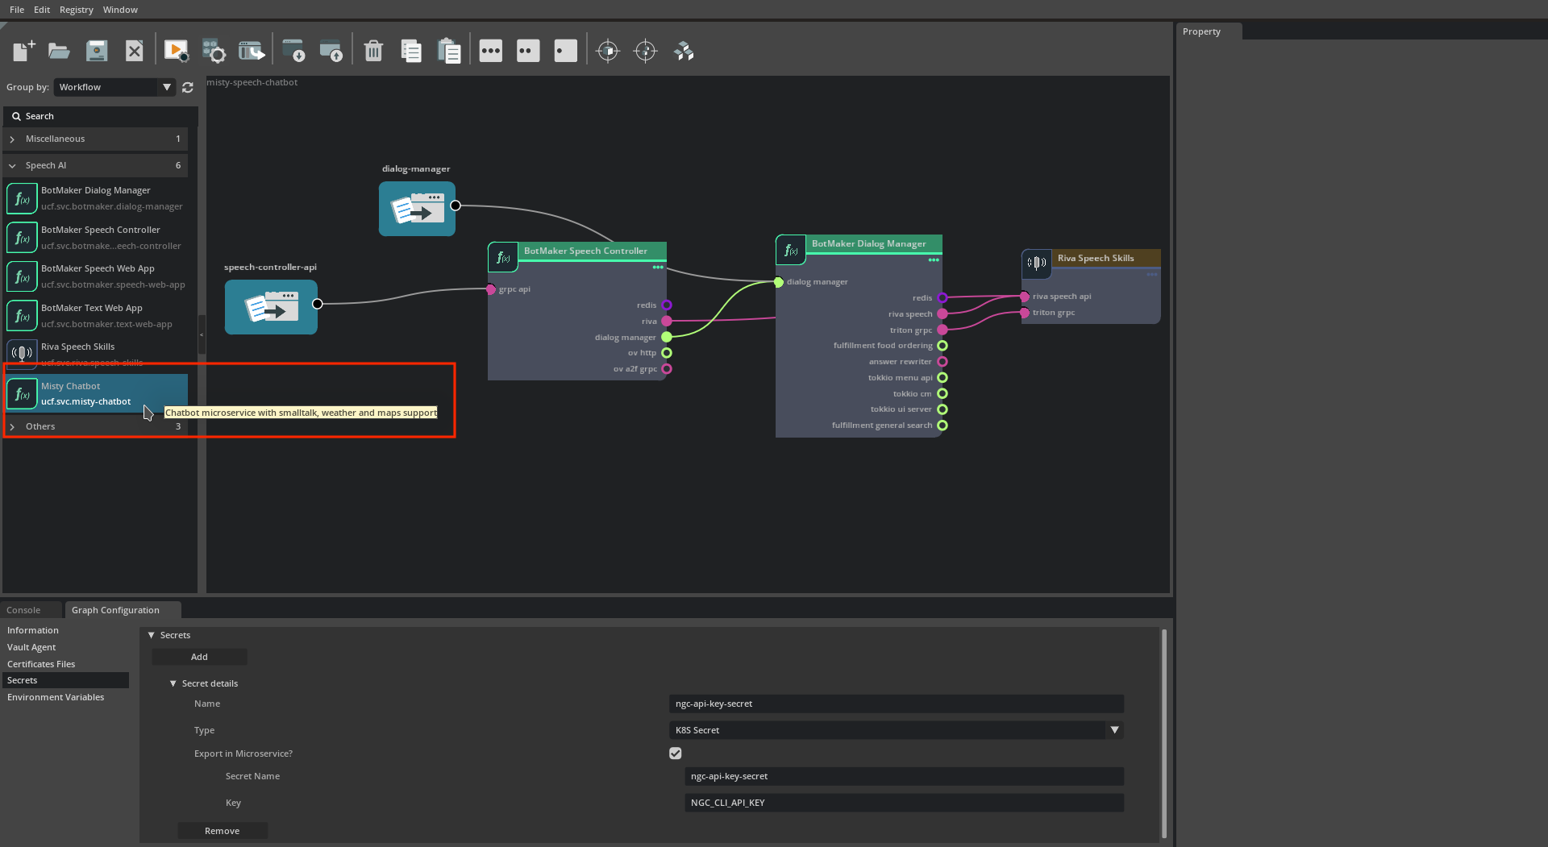Open the Group by Workflow dropdown
The height and width of the screenshot is (847, 1548).
114,87
